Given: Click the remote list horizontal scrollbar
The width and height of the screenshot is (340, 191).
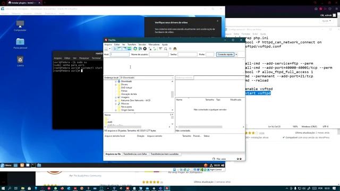Looking at the screenshot, I should (x=200, y=127).
